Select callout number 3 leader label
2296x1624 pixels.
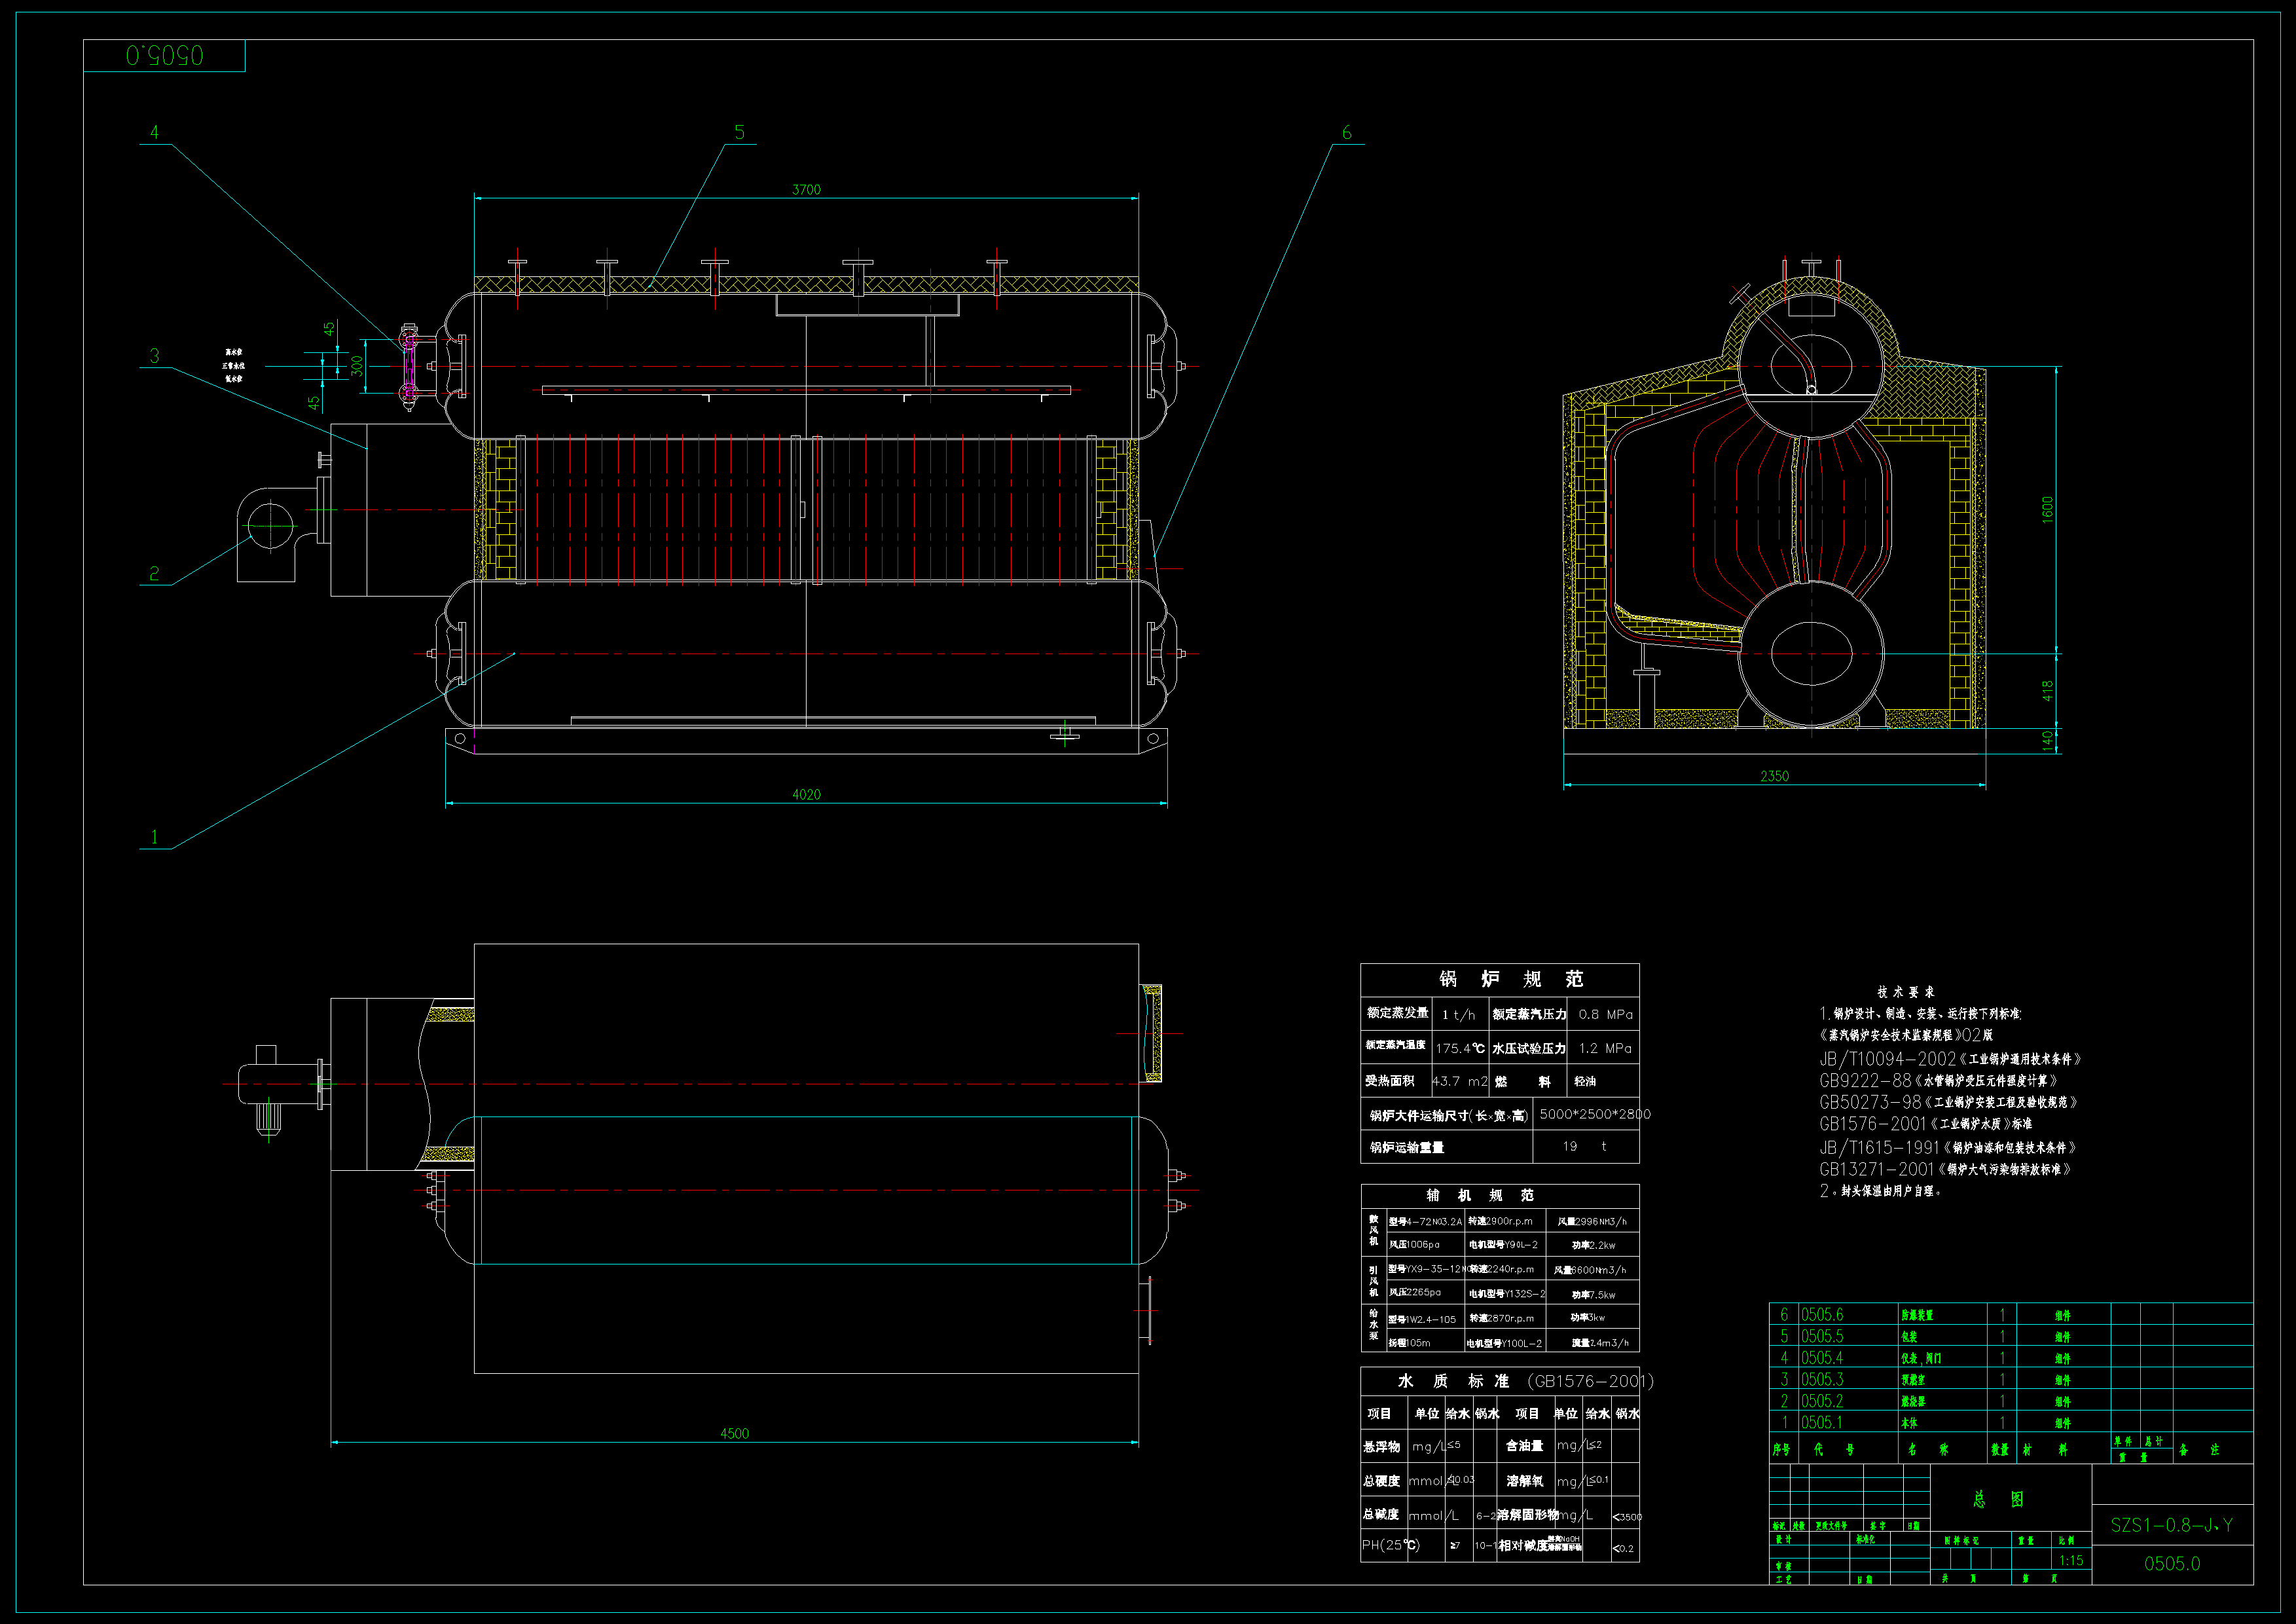point(154,355)
